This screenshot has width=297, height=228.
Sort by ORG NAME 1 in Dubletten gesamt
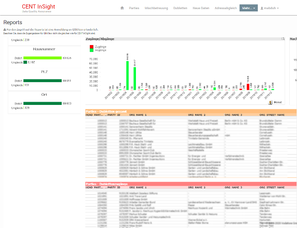coord(139,115)
